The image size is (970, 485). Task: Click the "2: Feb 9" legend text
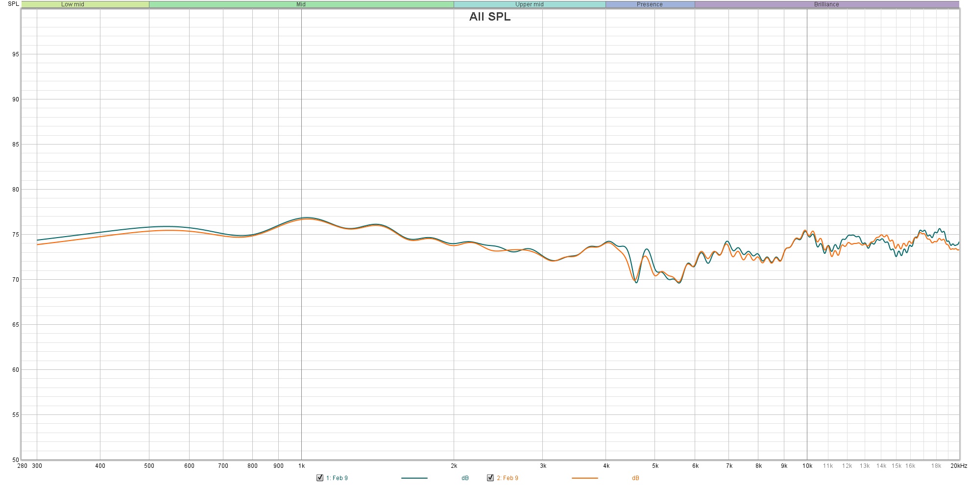pos(507,478)
